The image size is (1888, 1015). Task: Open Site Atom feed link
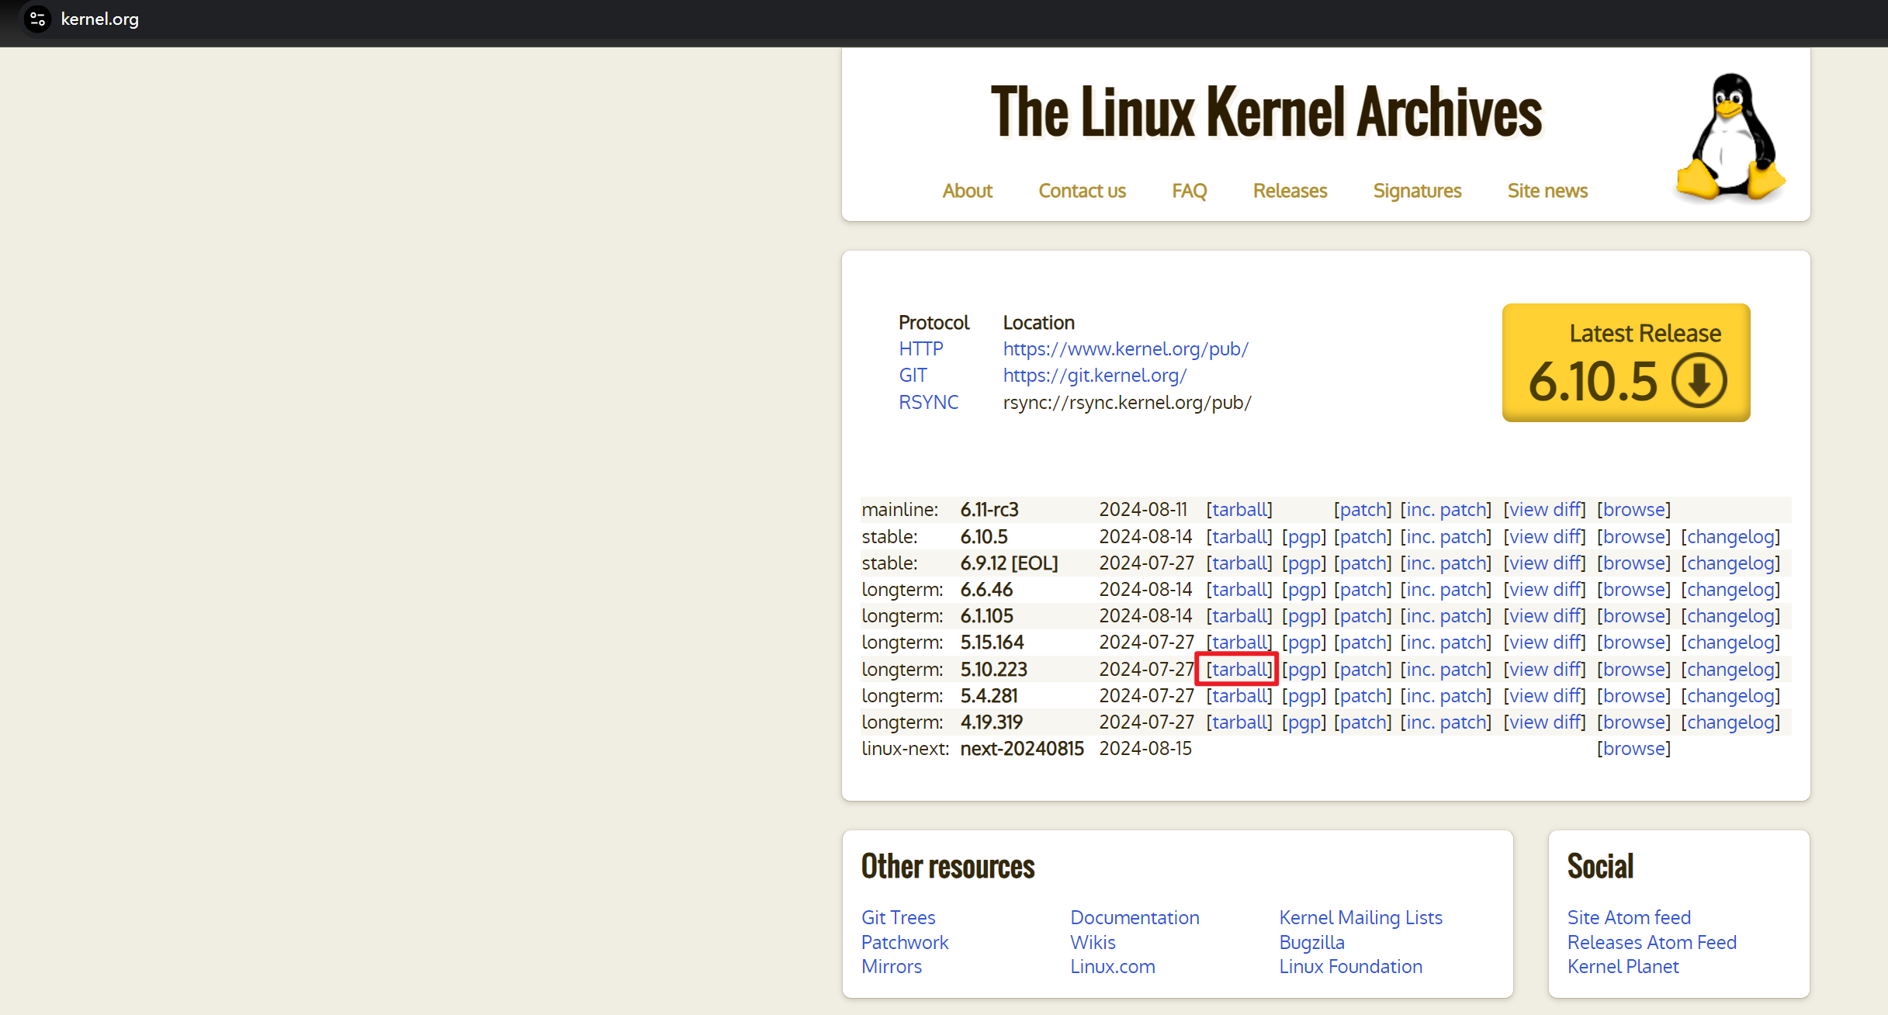1629,918
